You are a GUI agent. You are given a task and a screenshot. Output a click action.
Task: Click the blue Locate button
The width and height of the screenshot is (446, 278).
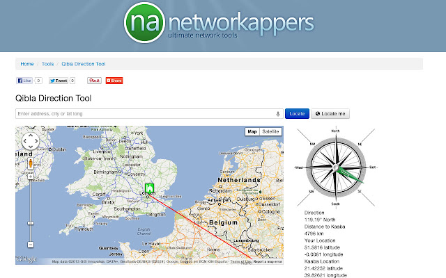297,114
